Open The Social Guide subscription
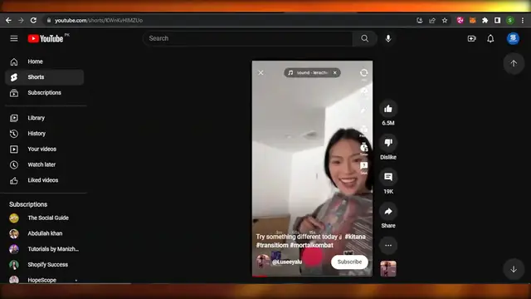 44,218
